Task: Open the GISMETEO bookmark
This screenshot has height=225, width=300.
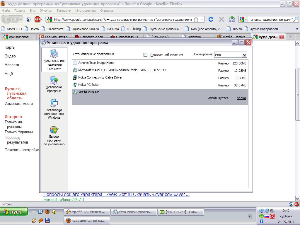Action: (x=11, y=29)
